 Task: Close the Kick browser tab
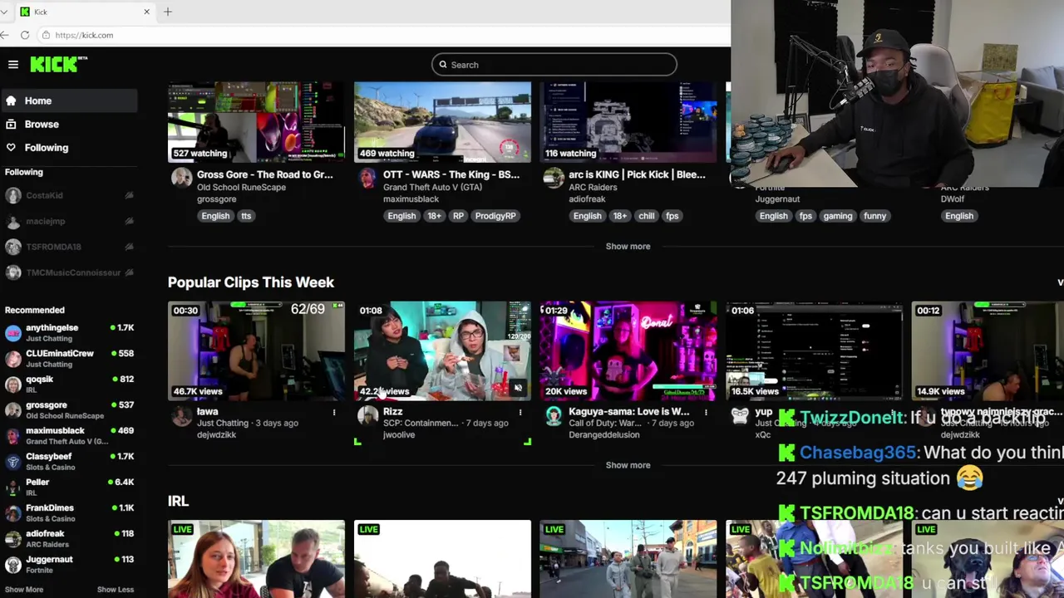147,12
